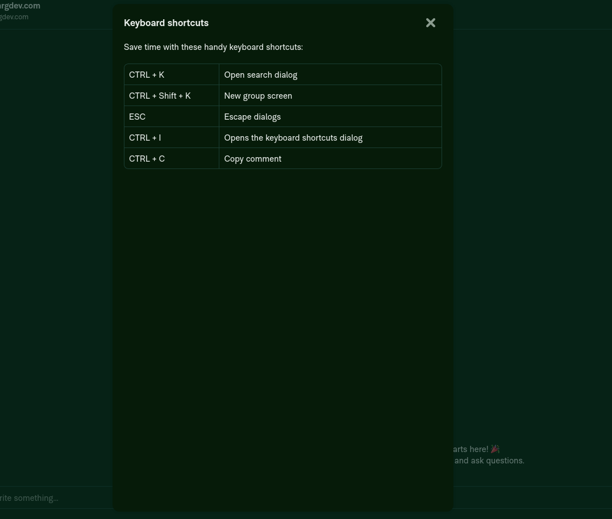Focus the 'Write something...' message field behind dialog
This screenshot has height=519, width=612.
[x=56, y=497]
